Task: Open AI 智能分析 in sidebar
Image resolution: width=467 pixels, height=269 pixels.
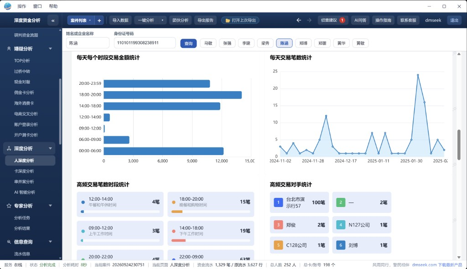Action: tap(25, 192)
